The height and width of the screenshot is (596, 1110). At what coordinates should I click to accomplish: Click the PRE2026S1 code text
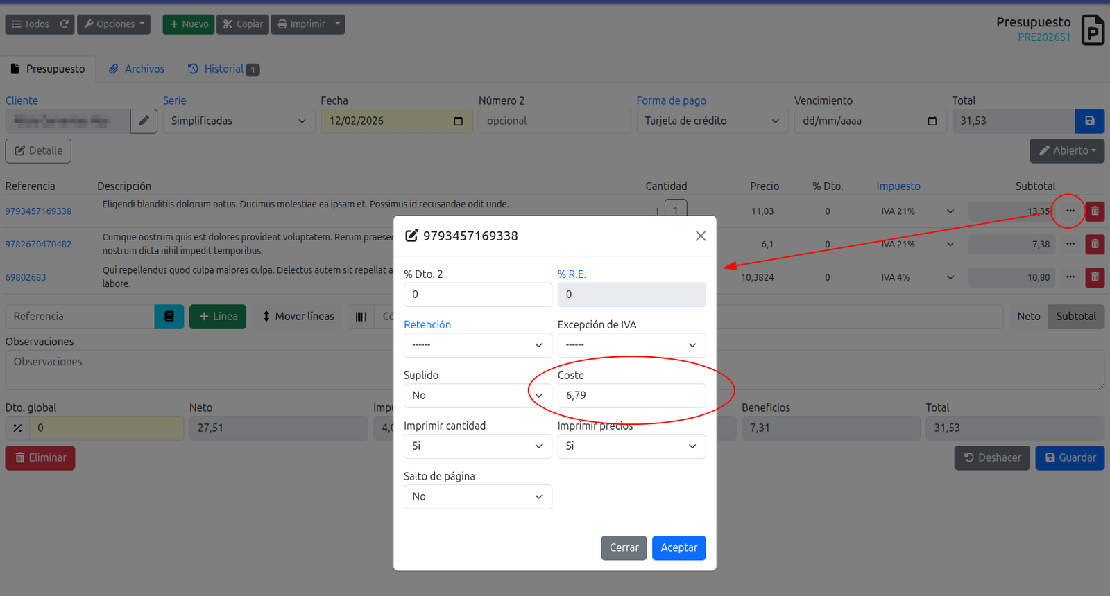[x=1043, y=37]
